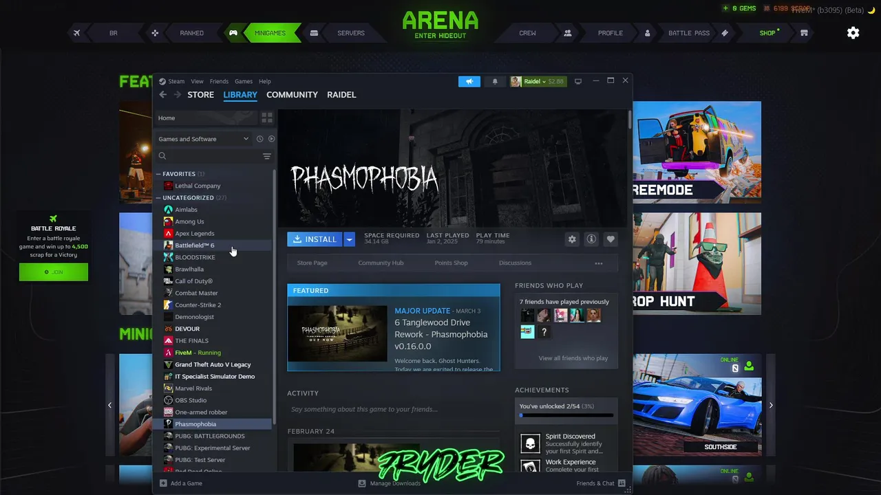Click the Steam announcements megaphone icon

click(x=469, y=81)
